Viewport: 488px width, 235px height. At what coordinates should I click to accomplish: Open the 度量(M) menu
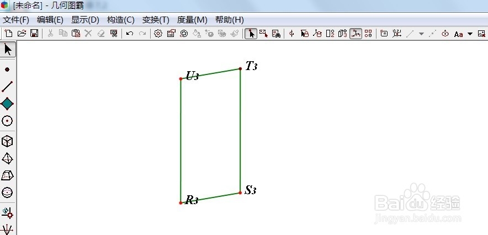tap(192, 20)
